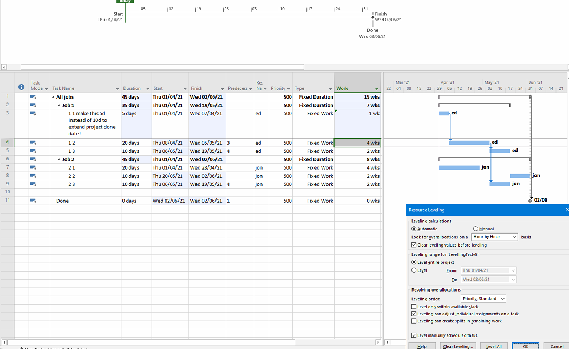The height and width of the screenshot is (349, 569).
Task: Click task mode icon in row 2 Job 1
Action: point(33,105)
